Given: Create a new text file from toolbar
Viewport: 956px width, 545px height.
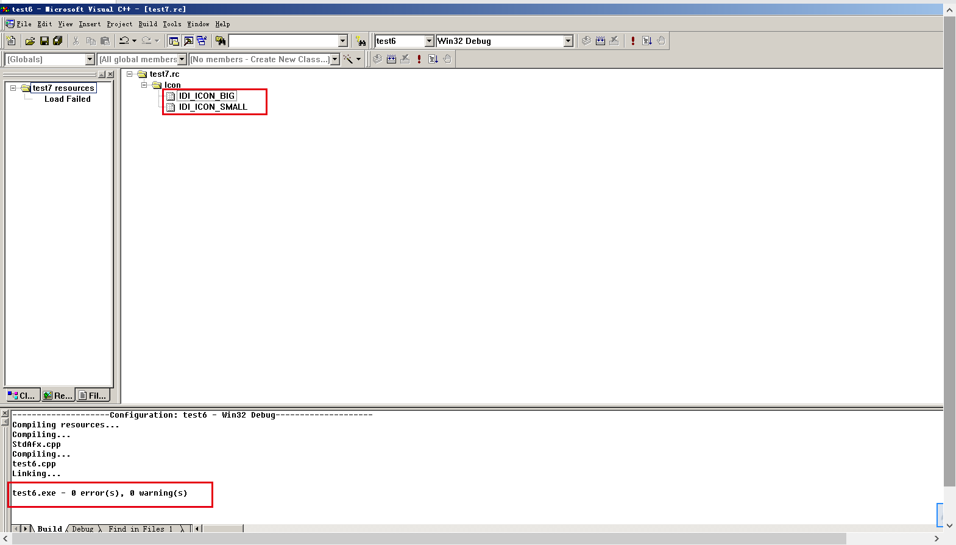Looking at the screenshot, I should [12, 41].
